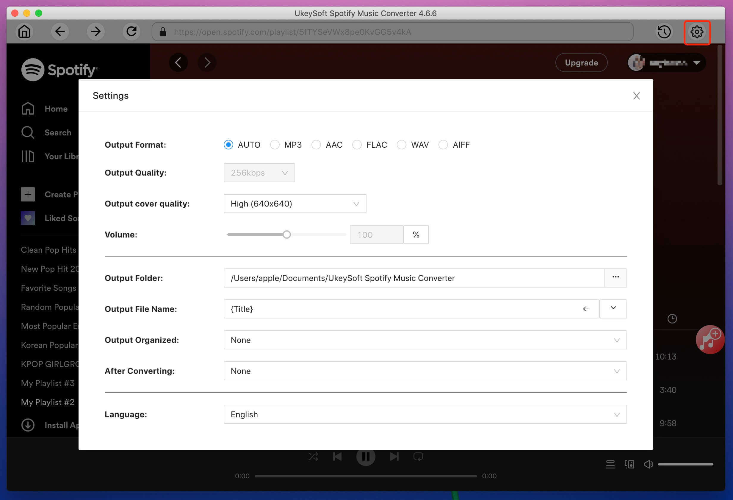Select the AUTO output format
733x500 pixels.
click(x=228, y=145)
